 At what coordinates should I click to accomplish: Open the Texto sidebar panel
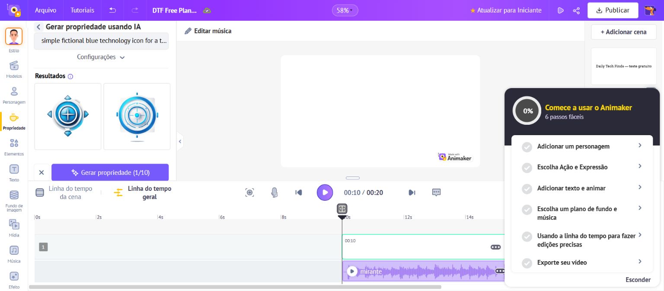pyautogui.click(x=14, y=173)
